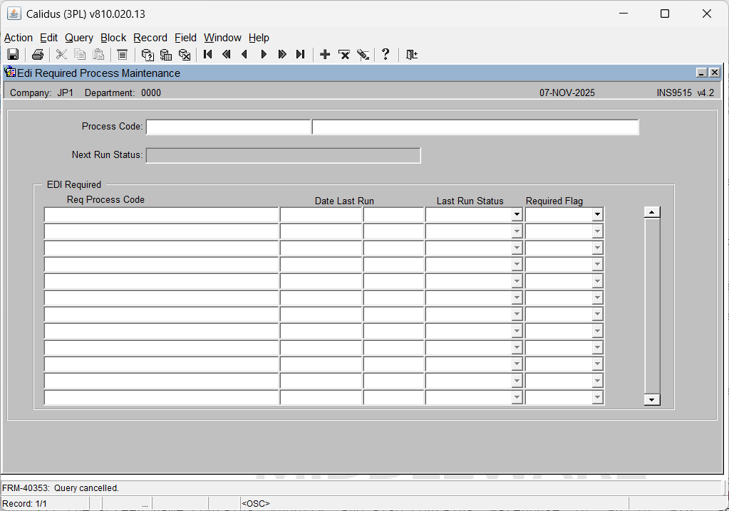Click the Help question mark icon
The width and height of the screenshot is (729, 511).
[386, 55]
